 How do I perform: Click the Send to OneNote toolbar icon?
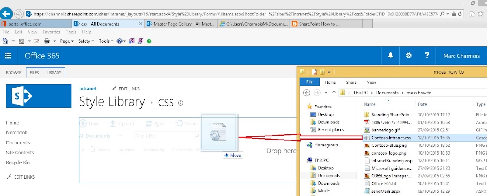[132, 41]
